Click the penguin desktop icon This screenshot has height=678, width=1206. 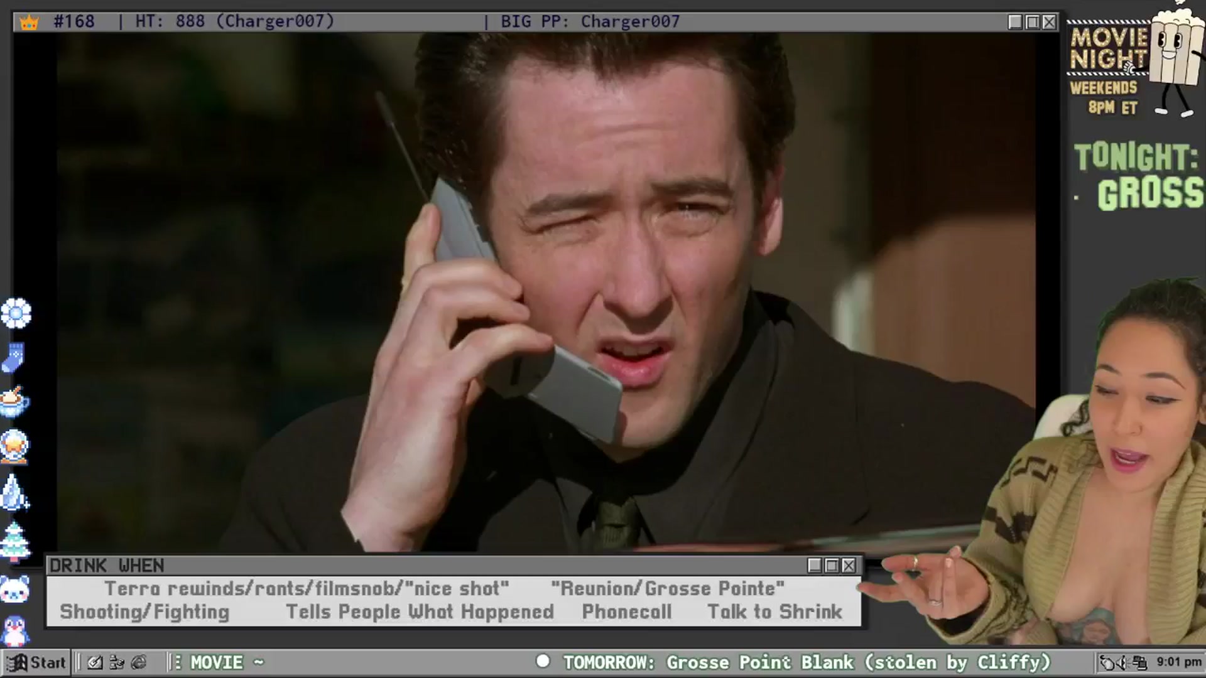pos(14,630)
